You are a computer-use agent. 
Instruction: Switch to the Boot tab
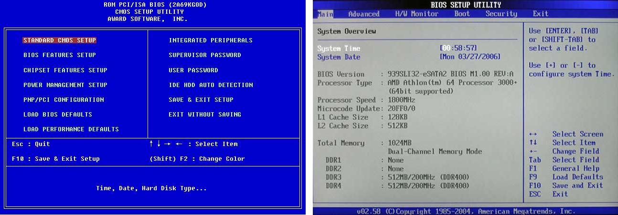[x=462, y=14]
